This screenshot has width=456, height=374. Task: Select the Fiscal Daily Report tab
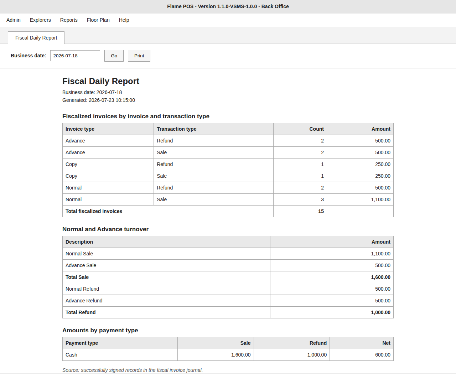click(36, 38)
